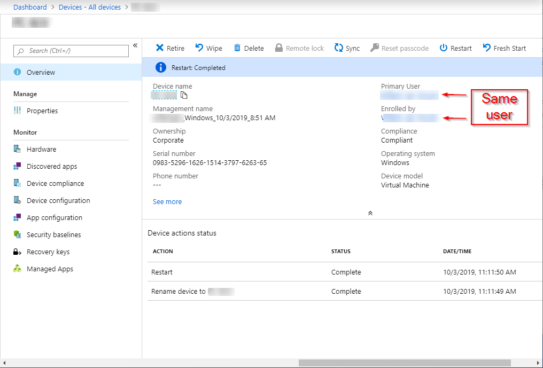Click the Restart power icon
The height and width of the screenshot is (368, 543).
pyautogui.click(x=443, y=48)
